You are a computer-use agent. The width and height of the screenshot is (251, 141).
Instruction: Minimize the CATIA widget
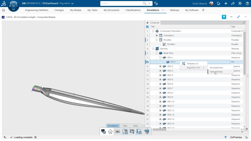point(231,17)
